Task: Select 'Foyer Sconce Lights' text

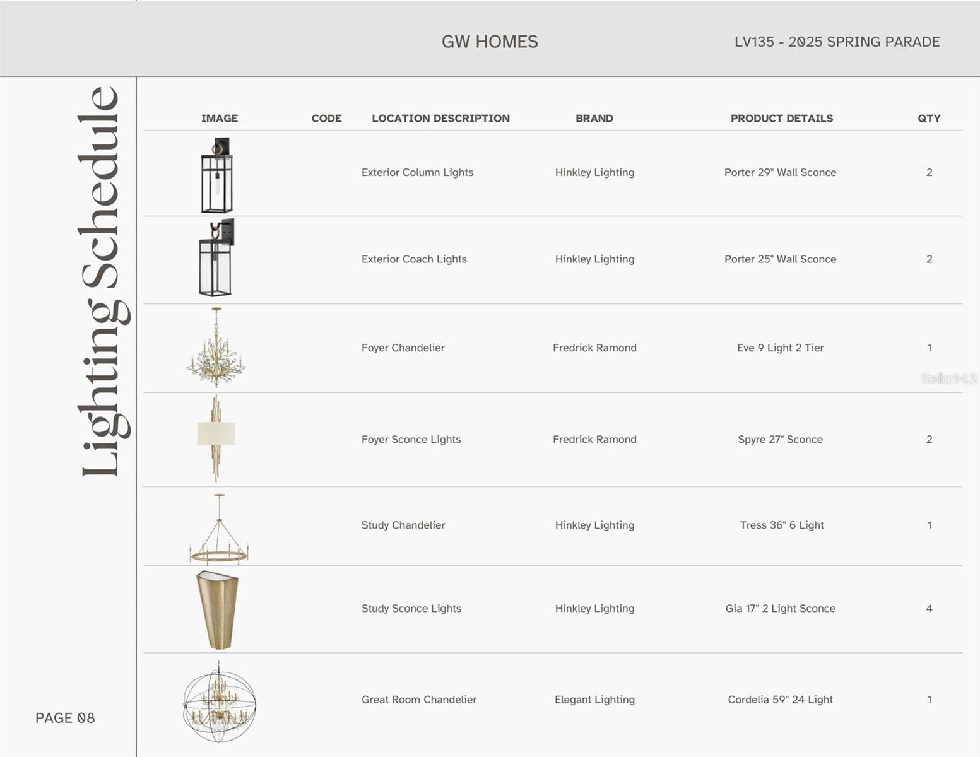Action: (411, 439)
